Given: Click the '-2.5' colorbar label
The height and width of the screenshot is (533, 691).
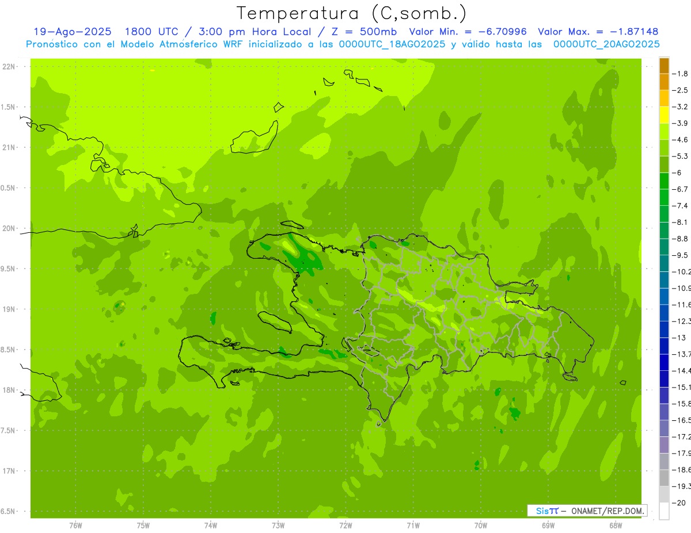Looking at the screenshot, I should [681, 90].
